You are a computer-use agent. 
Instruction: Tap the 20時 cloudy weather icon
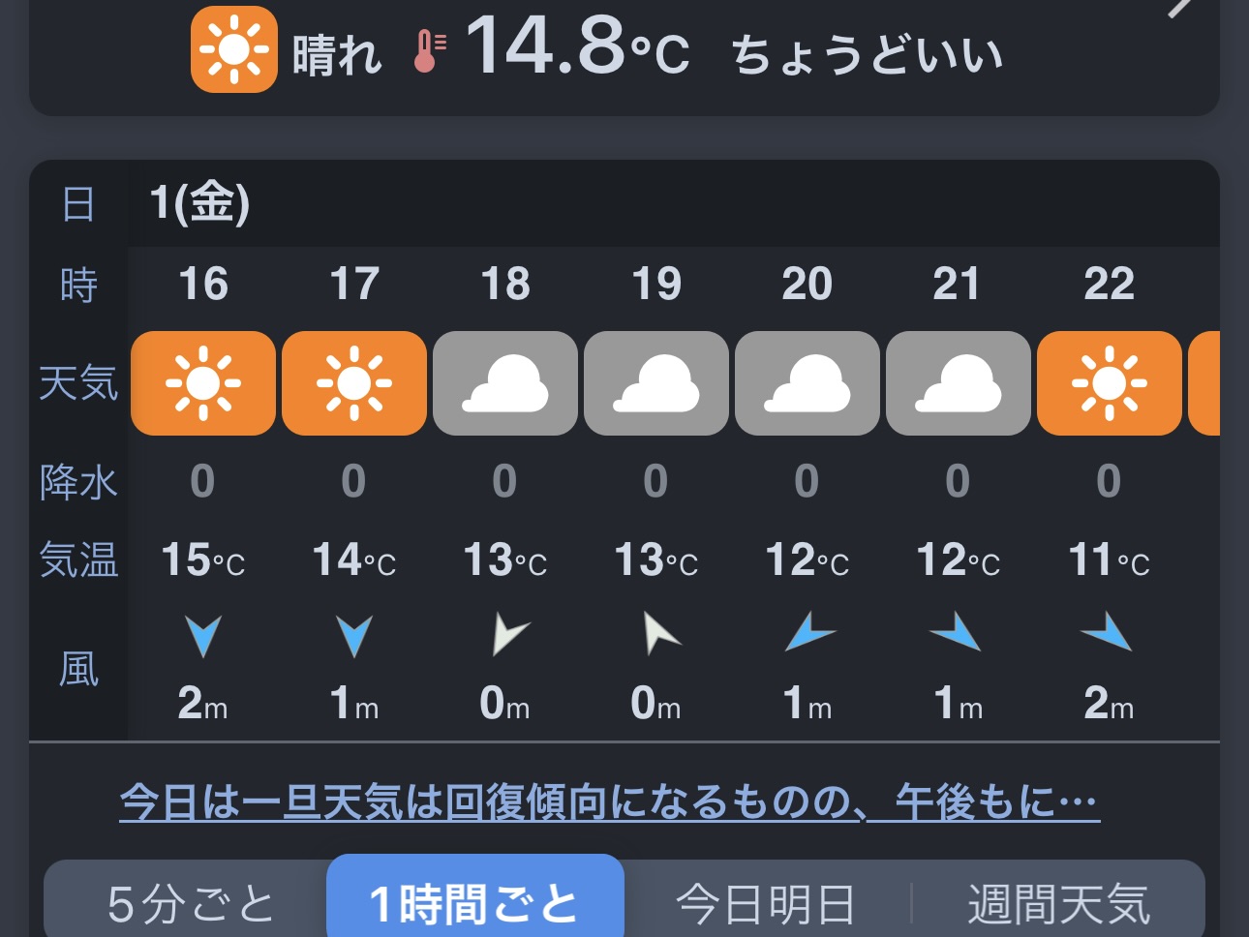point(807,383)
